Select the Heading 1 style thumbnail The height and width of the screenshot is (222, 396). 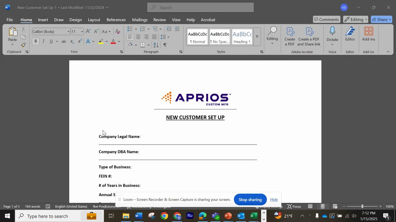(242, 37)
